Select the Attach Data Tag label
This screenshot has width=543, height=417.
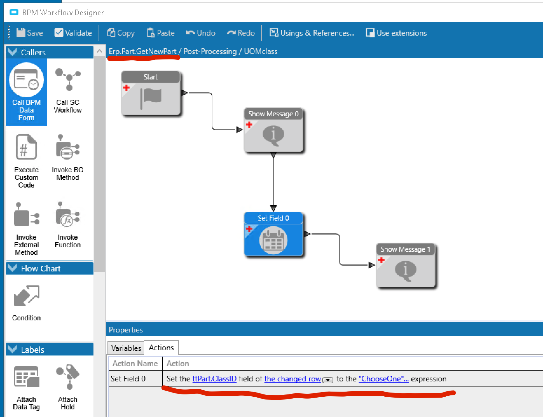coord(26,385)
